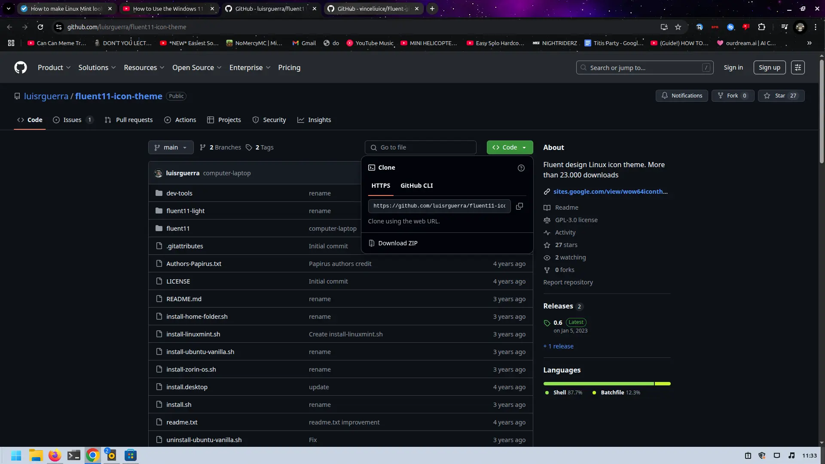The width and height of the screenshot is (825, 464).
Task: Open GitHub appearance settings icon button
Action: [798, 67]
